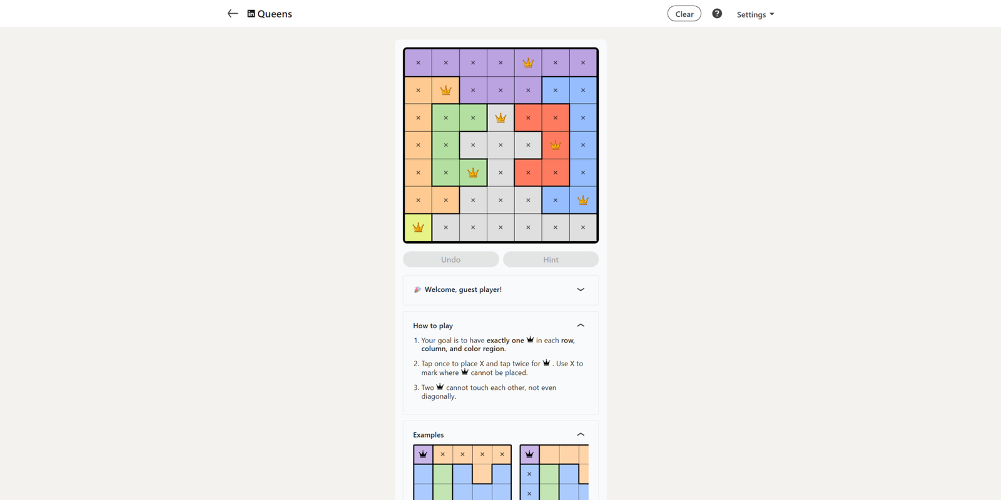Image resolution: width=1001 pixels, height=500 pixels.
Task: Toggle the bottom-right gray X cell
Action: click(583, 227)
